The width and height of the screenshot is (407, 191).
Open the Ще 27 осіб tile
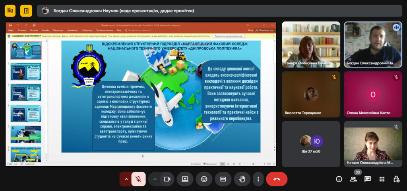(311, 144)
